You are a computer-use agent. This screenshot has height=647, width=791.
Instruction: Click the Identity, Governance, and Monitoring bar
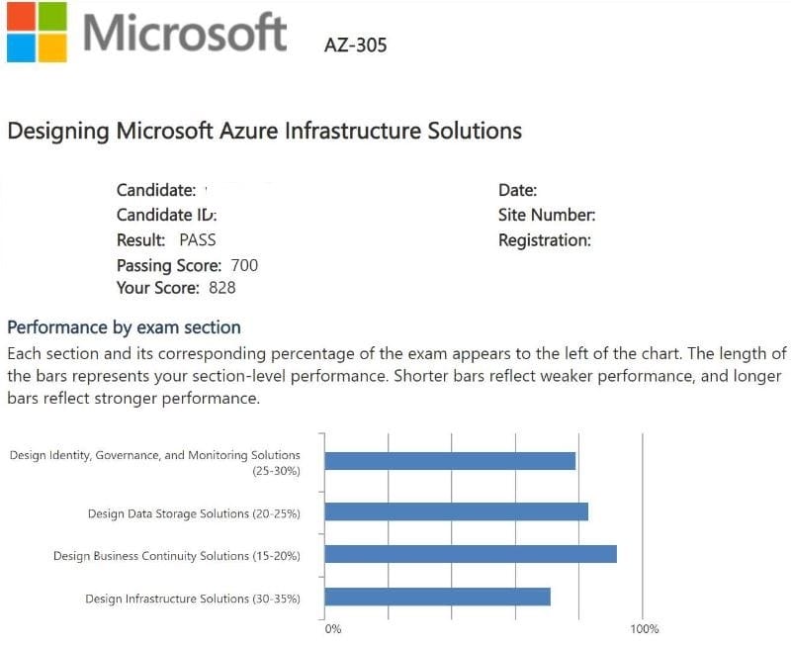click(450, 461)
